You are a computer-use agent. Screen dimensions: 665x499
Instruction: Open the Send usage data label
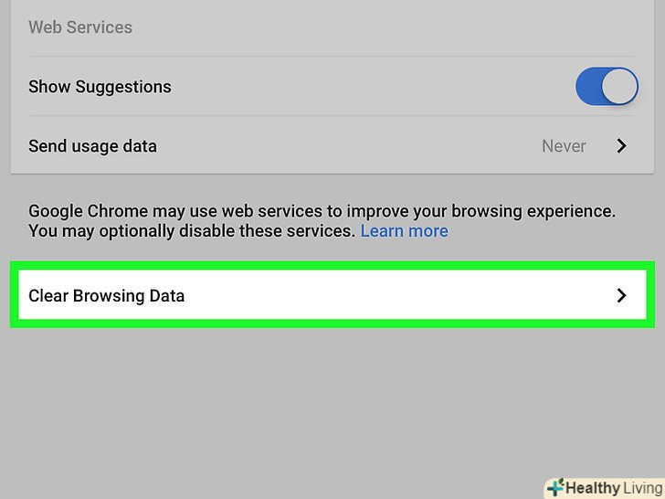pyautogui.click(x=92, y=146)
